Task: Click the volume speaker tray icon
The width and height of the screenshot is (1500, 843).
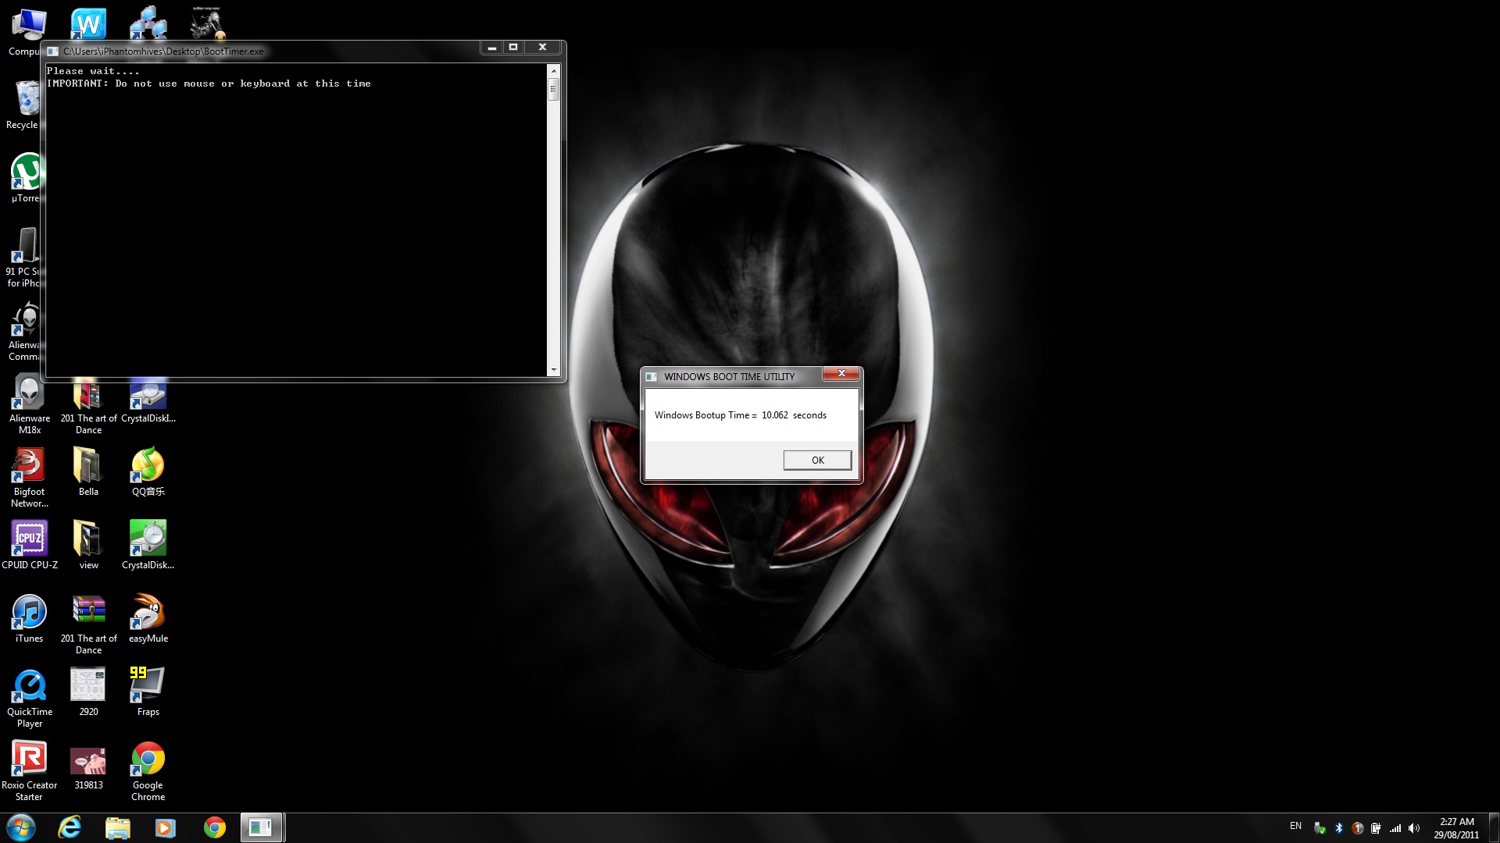Action: [1413, 828]
